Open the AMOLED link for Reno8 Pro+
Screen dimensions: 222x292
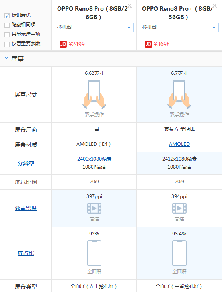pos(179,144)
